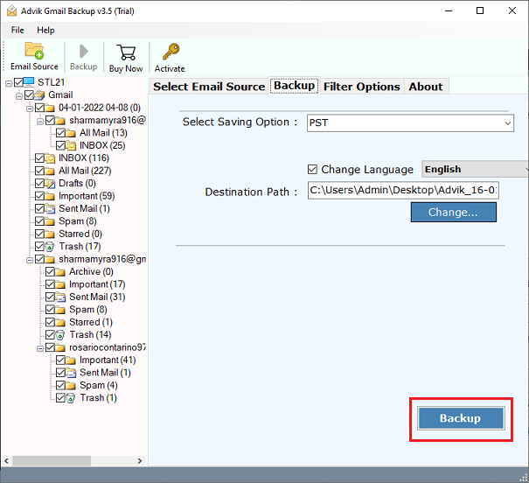Click the Advik app icon in title bar
529x483 pixels.
pyautogui.click(x=12, y=10)
